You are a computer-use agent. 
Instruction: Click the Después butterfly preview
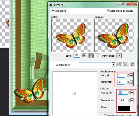114,36
